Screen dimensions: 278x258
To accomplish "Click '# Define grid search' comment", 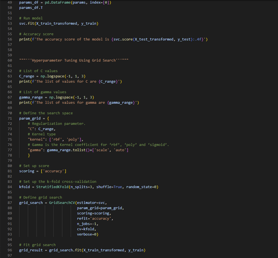I will click(41, 198).
